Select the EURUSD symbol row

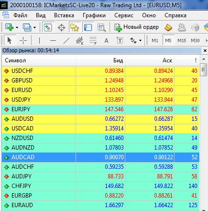click(x=100, y=90)
